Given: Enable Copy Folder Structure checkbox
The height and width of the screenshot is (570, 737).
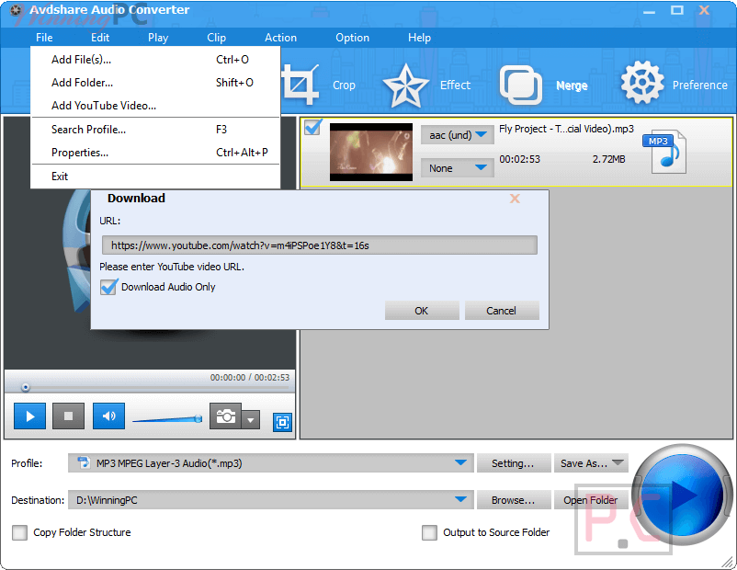Looking at the screenshot, I should click(19, 532).
